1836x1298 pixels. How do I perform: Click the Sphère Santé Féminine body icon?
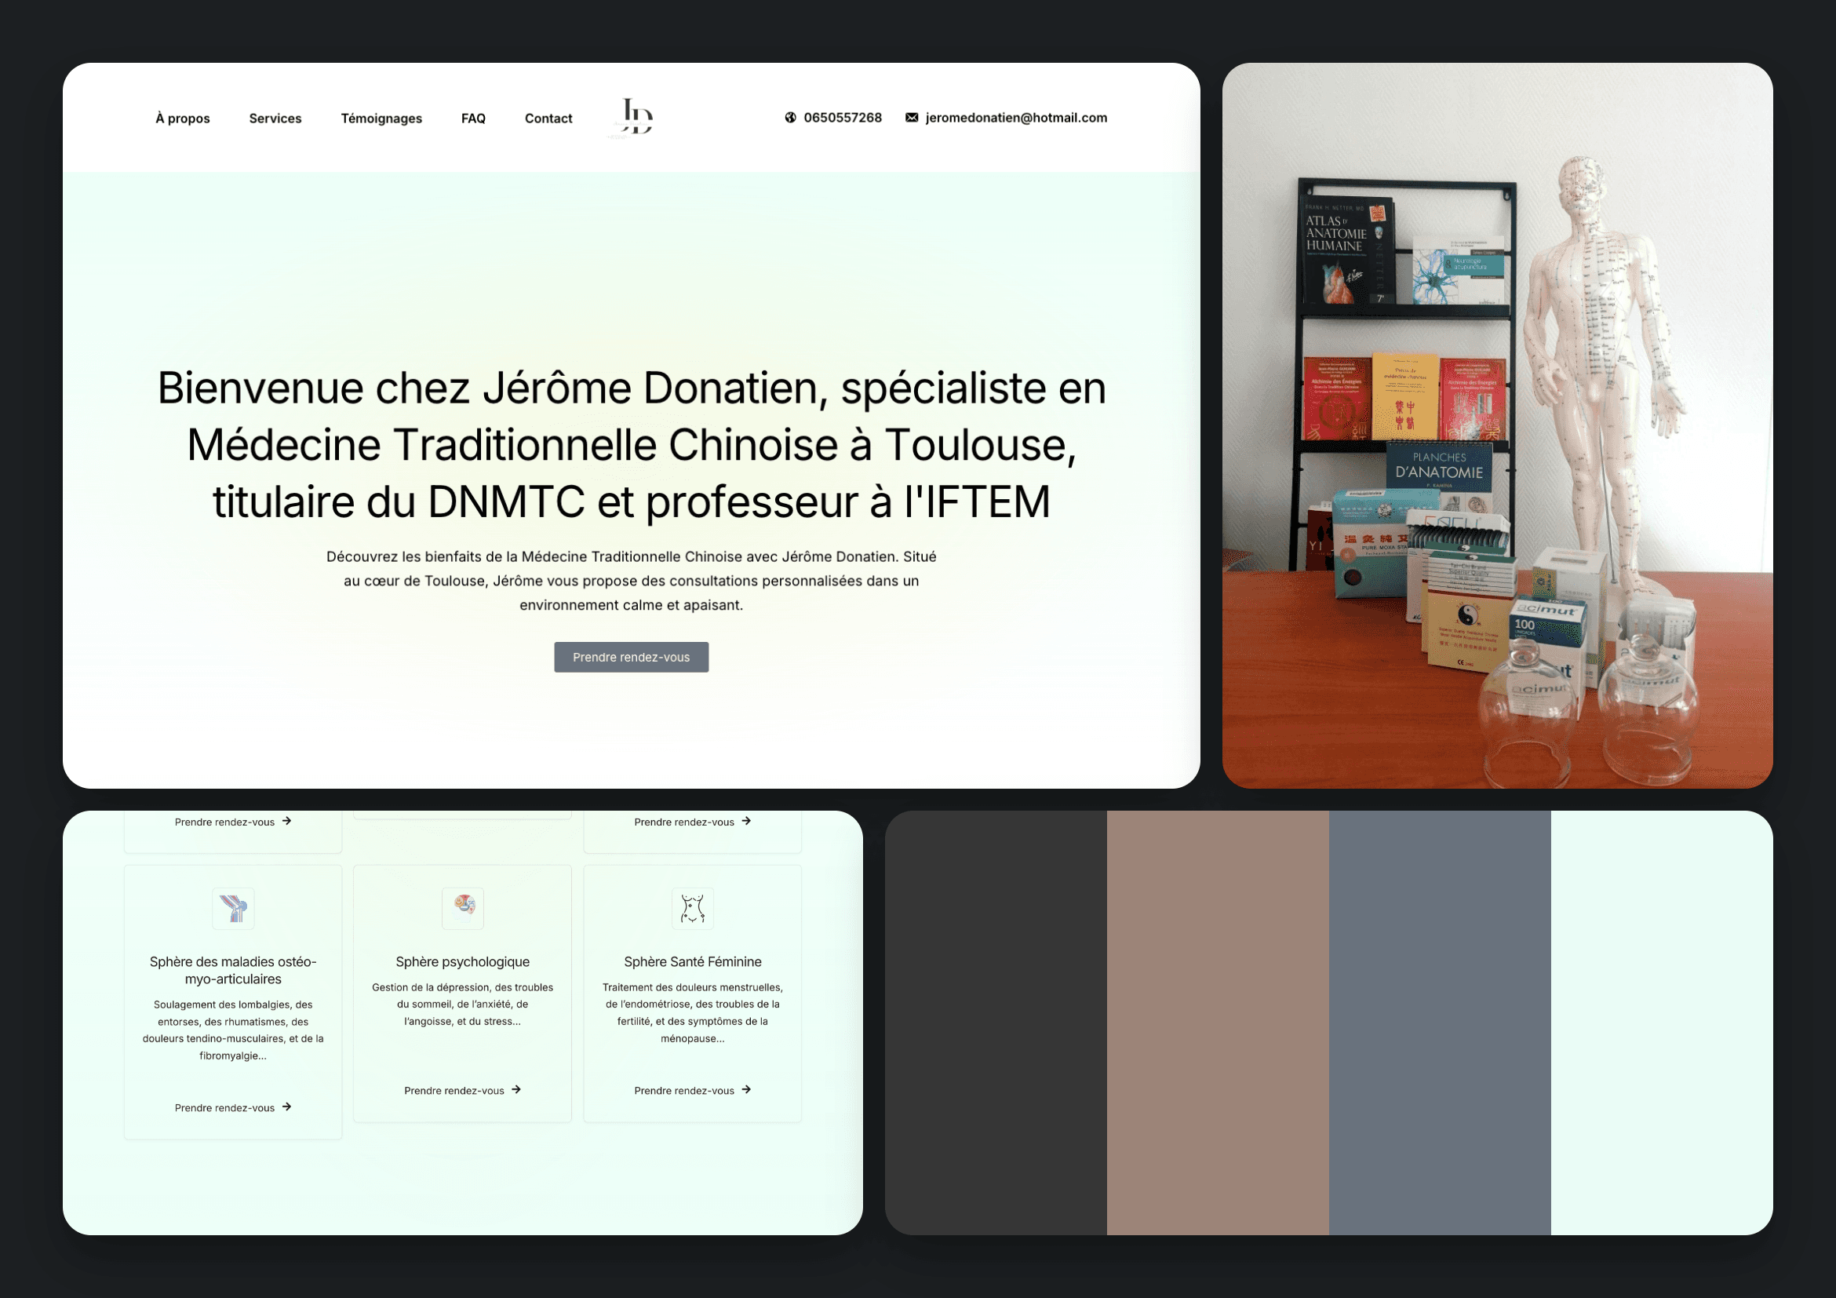(693, 909)
